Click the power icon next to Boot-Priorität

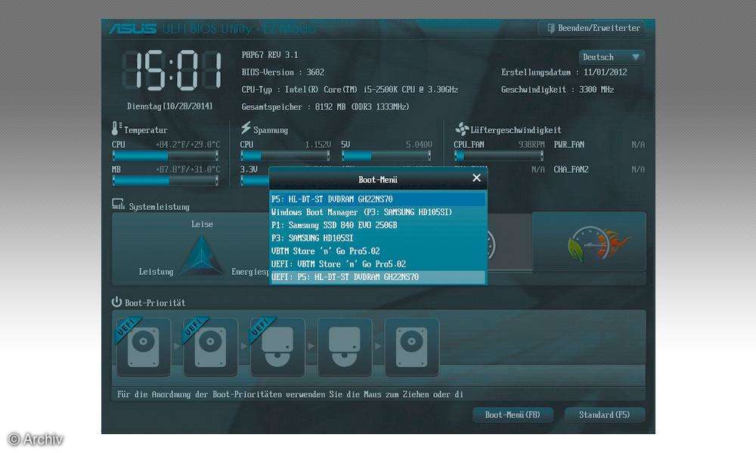coord(116,301)
